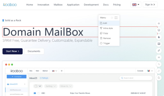Click the mock window red dot
Viewport: 164px width, 96px height.
pyautogui.click(x=6, y=65)
